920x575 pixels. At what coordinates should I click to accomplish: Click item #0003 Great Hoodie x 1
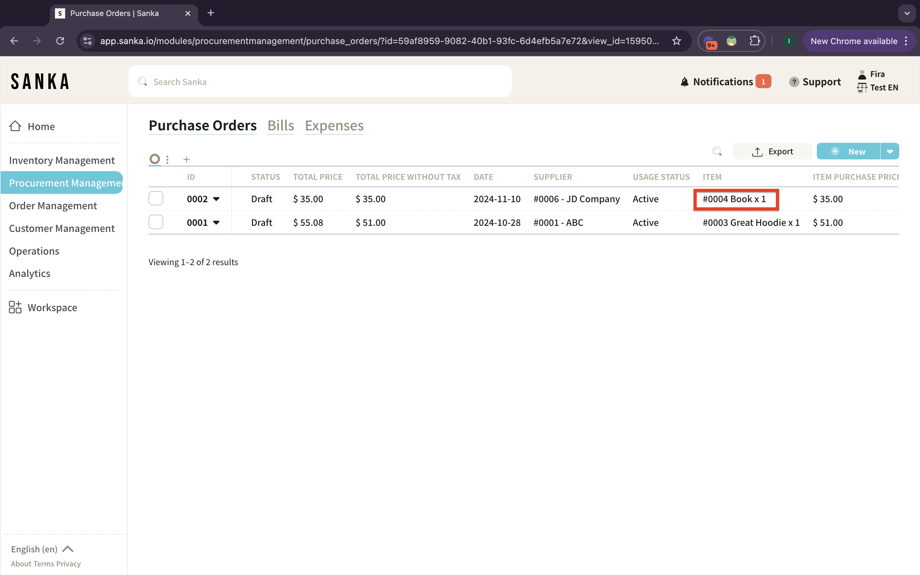coord(751,222)
